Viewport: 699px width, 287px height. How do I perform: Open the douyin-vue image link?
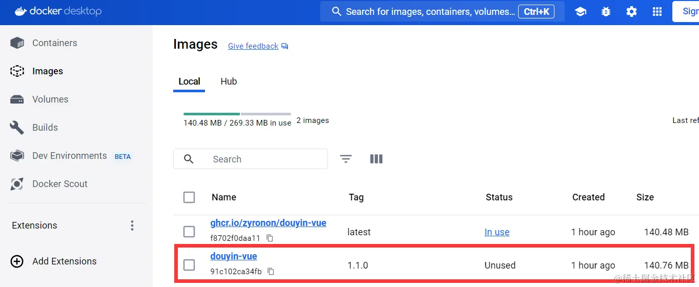pos(234,256)
